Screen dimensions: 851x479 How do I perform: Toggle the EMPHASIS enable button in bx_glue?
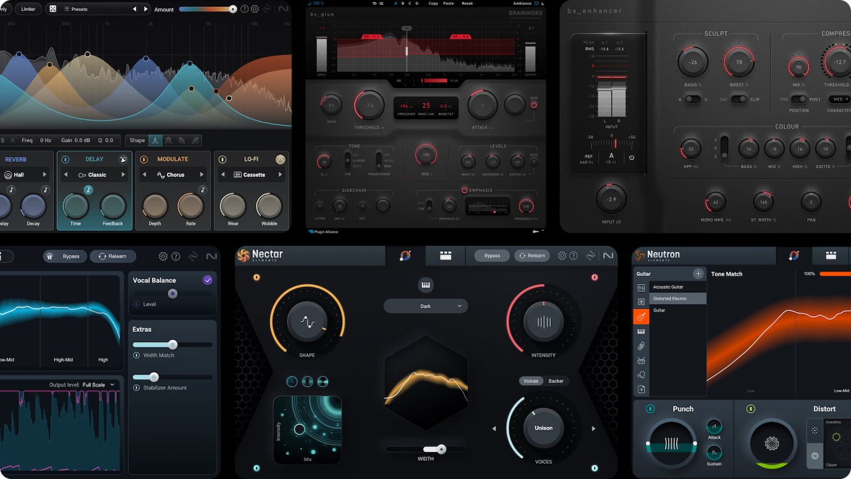465,190
